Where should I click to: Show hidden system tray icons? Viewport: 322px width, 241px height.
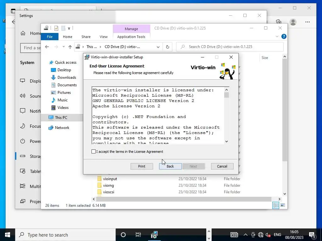[x=246, y=235]
